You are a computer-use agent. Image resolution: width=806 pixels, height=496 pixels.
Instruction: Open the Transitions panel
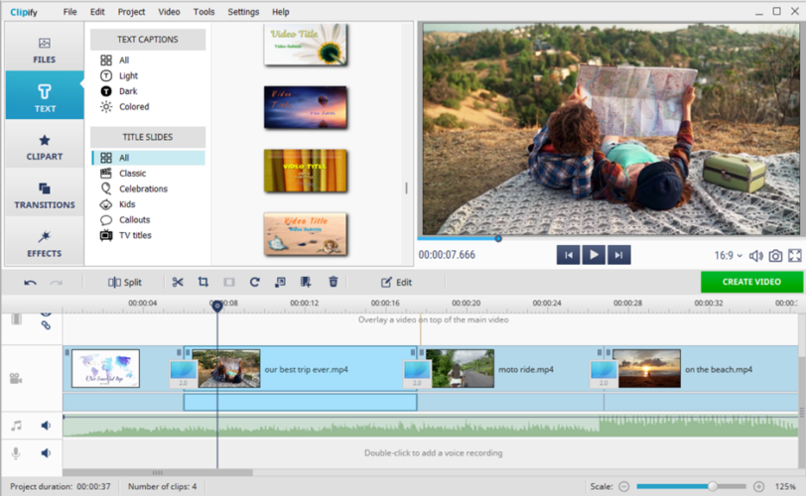point(45,195)
